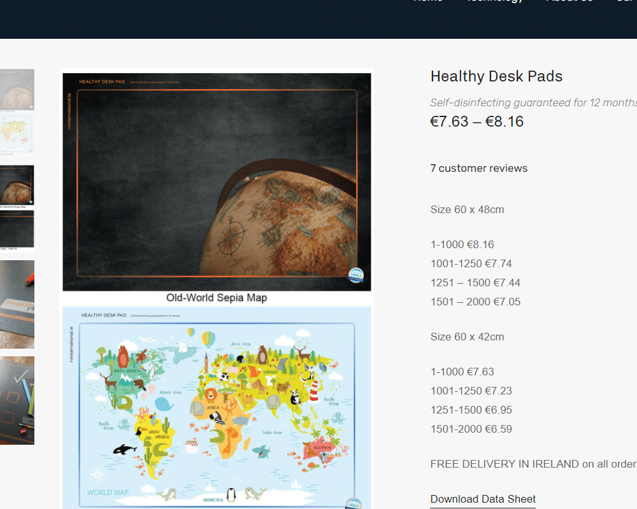Open the Old-World Sepia Map main image
This screenshot has width=637, height=509.
tap(217, 182)
